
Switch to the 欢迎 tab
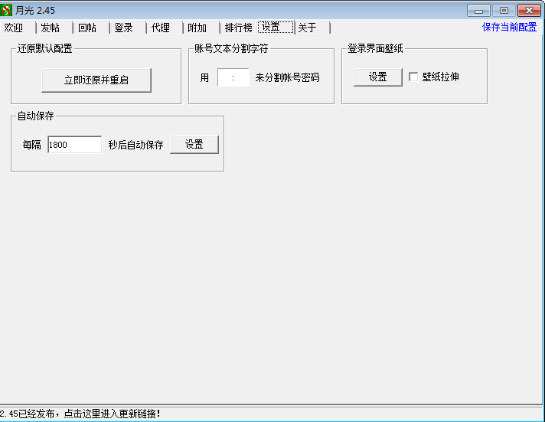14,28
